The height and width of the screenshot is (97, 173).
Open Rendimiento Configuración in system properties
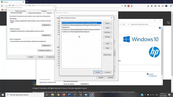(46, 25)
